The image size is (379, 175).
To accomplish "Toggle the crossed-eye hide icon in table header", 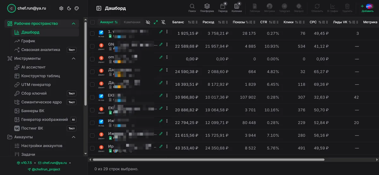I will point(148,22).
